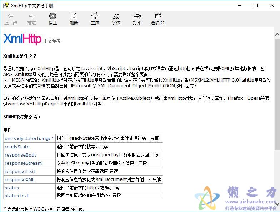The height and width of the screenshot is (212, 280).
Task: Open the readyState property link
Action: 17,147
